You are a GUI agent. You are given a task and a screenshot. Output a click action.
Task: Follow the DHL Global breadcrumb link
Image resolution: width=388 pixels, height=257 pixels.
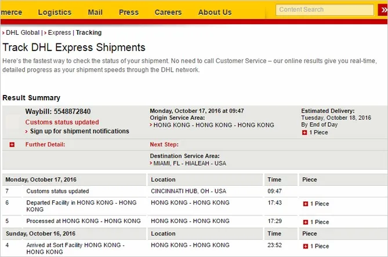point(23,32)
